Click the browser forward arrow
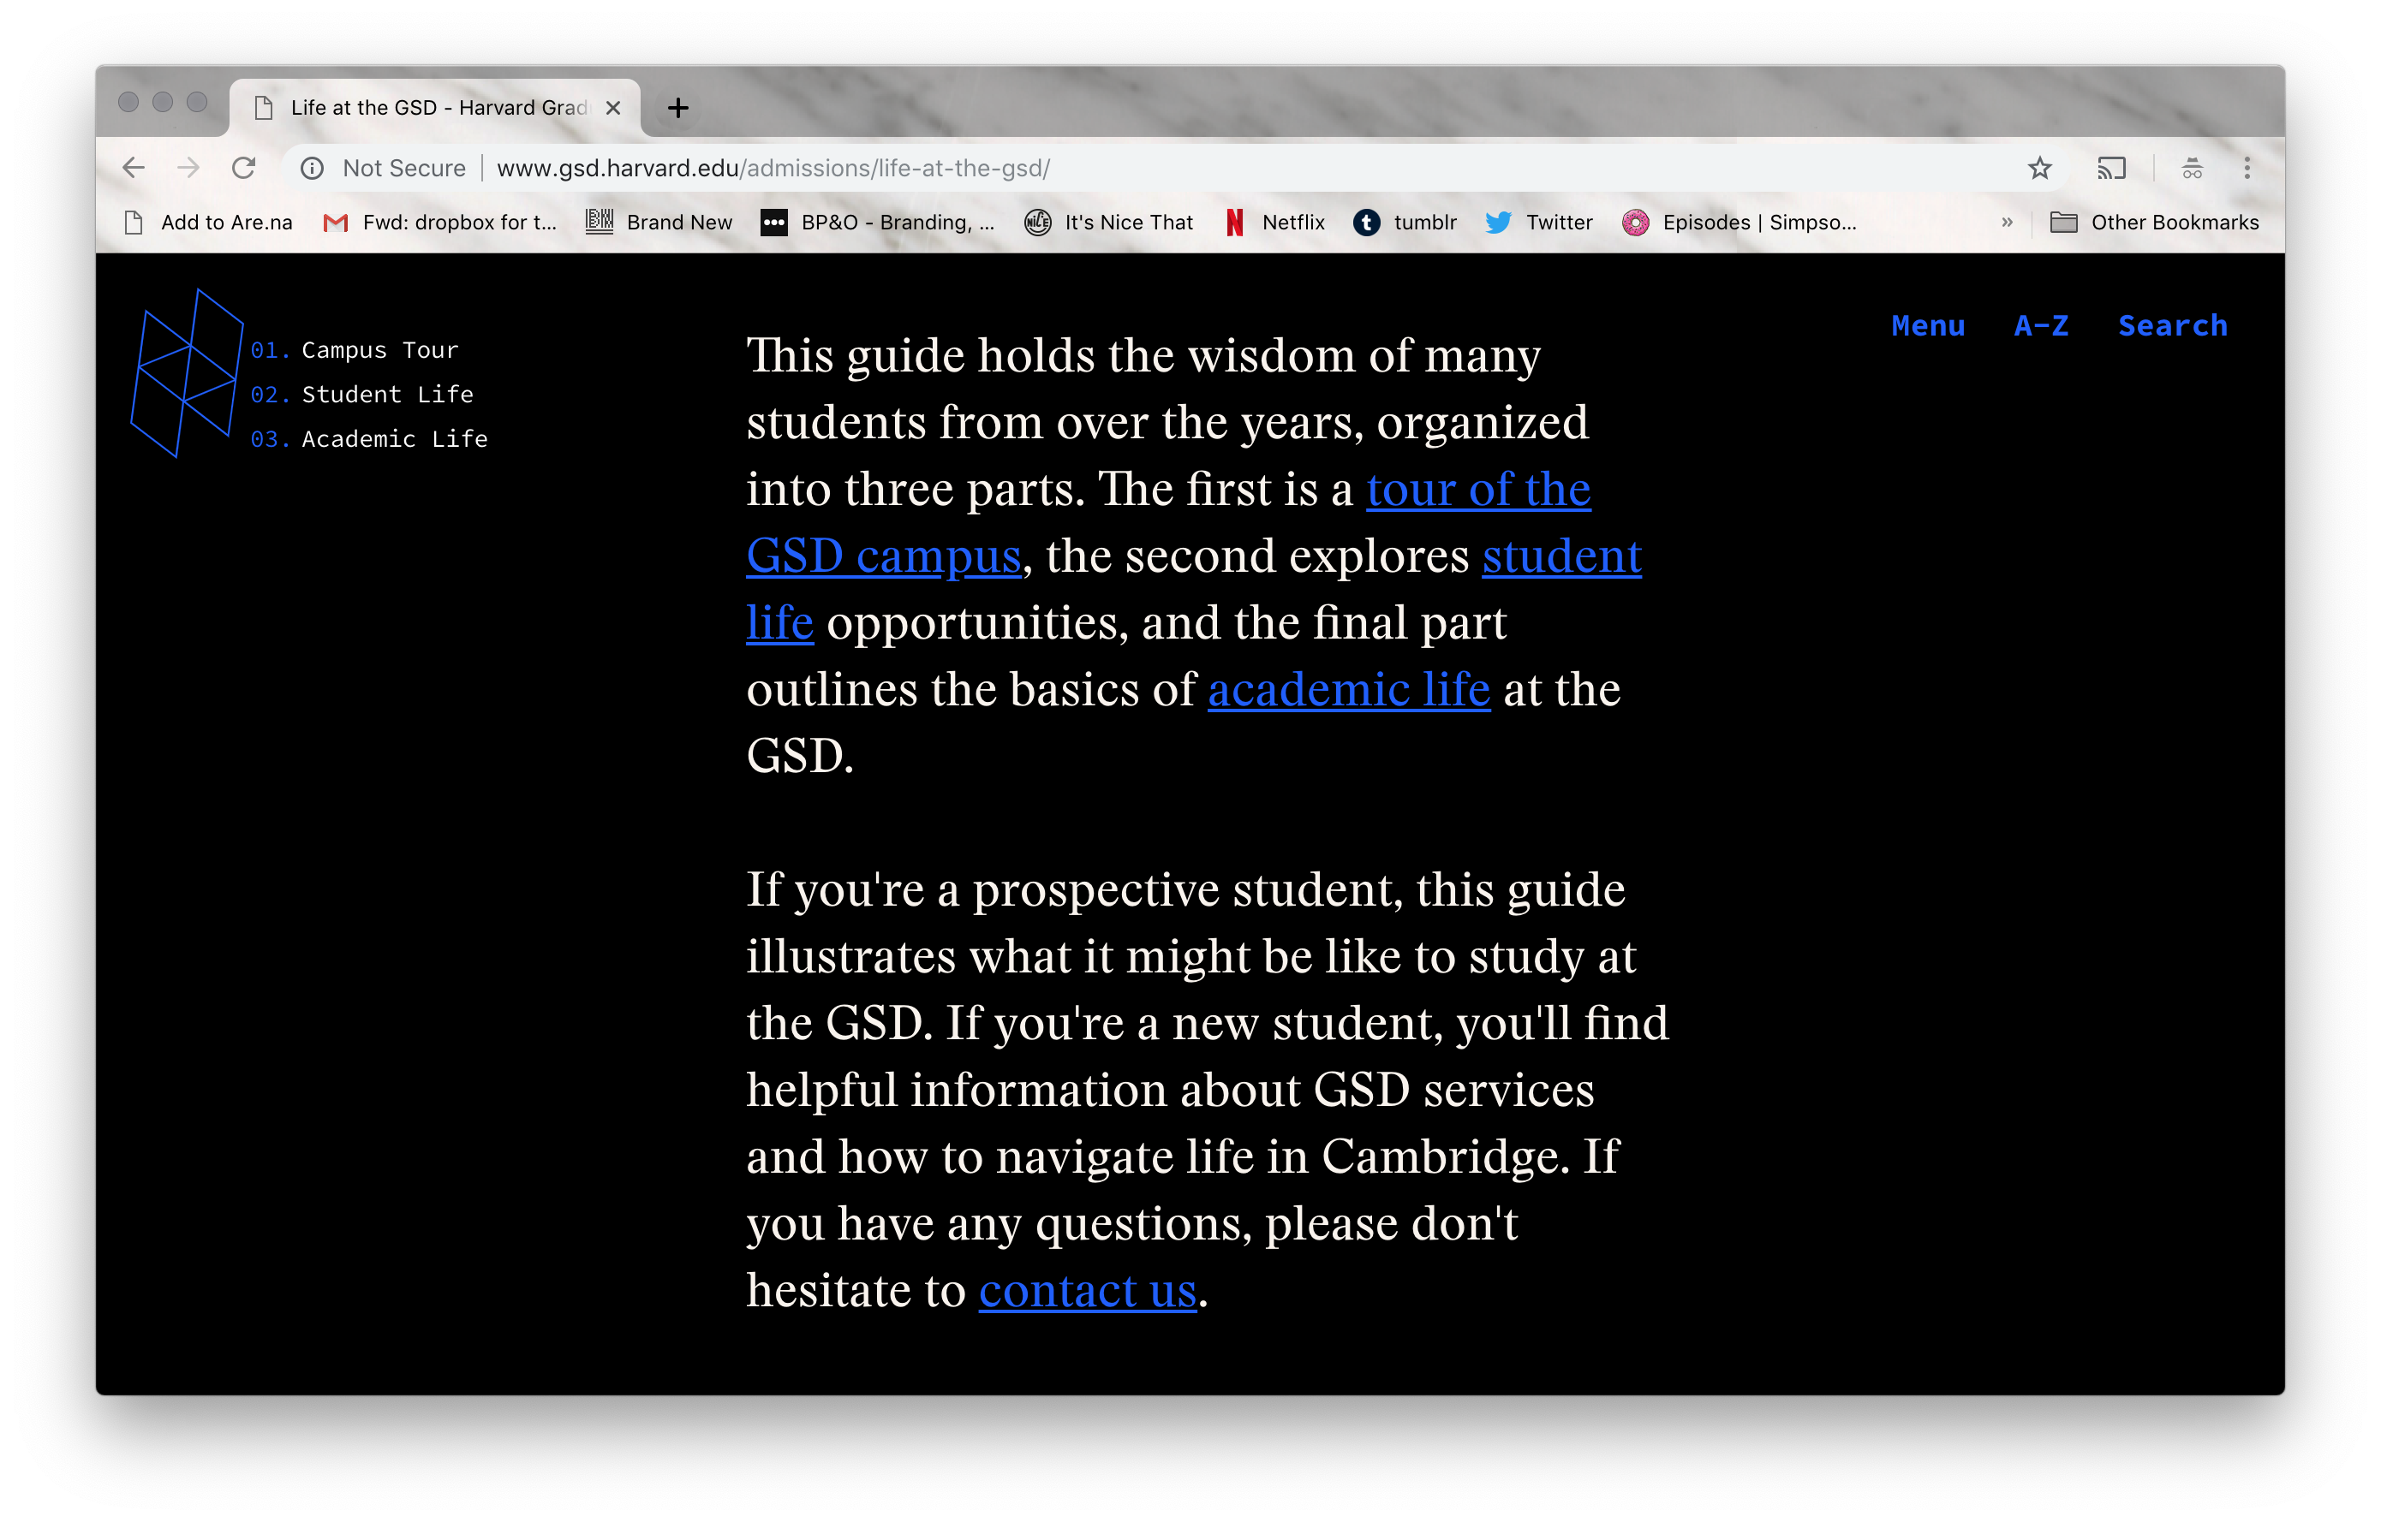The height and width of the screenshot is (1522, 2381). pyautogui.click(x=188, y=168)
